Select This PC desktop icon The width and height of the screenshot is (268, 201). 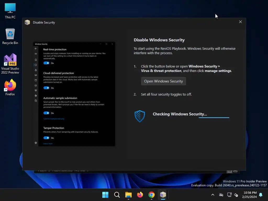pyautogui.click(x=10, y=11)
